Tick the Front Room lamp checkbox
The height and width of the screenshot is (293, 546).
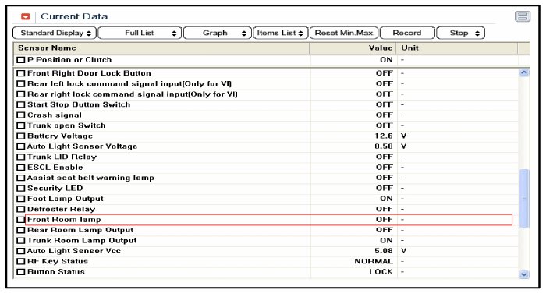tap(21, 220)
